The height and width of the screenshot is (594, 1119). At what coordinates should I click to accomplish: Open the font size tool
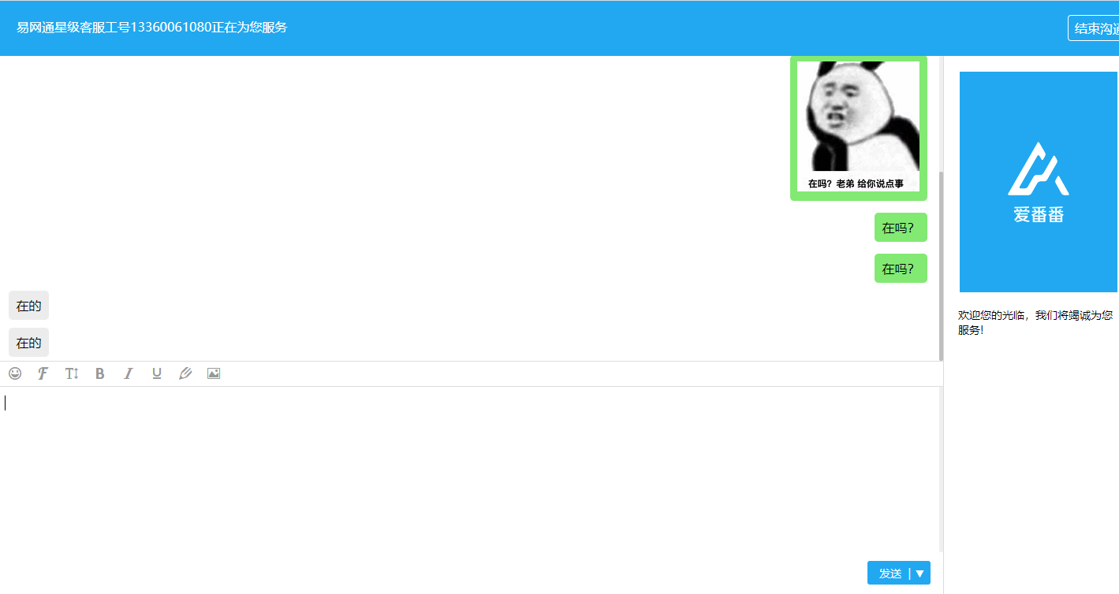[72, 373]
